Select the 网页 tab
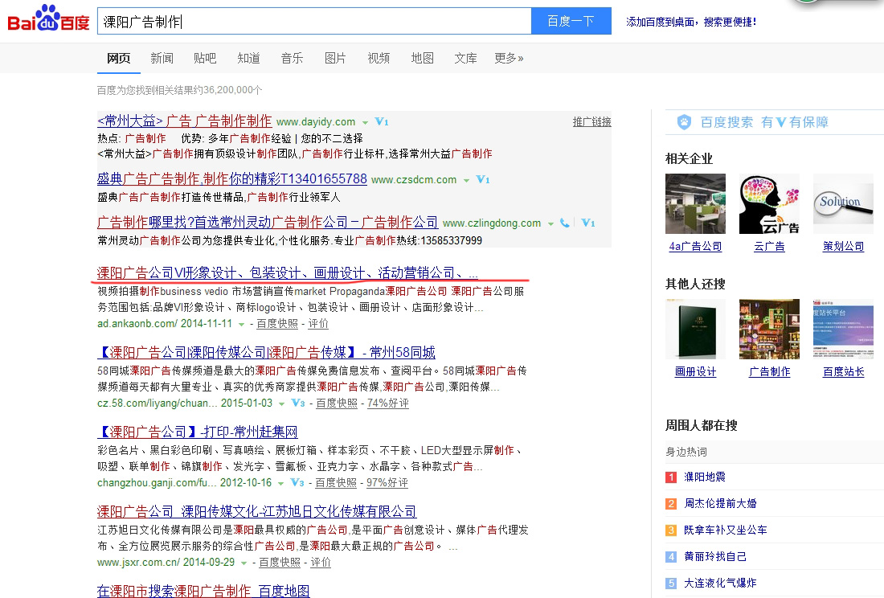The height and width of the screenshot is (598, 884). (x=118, y=58)
